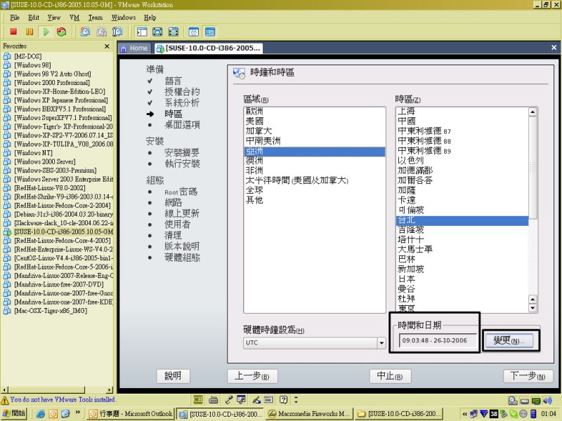
Task: Select 全球 in the region list
Action: pos(314,190)
